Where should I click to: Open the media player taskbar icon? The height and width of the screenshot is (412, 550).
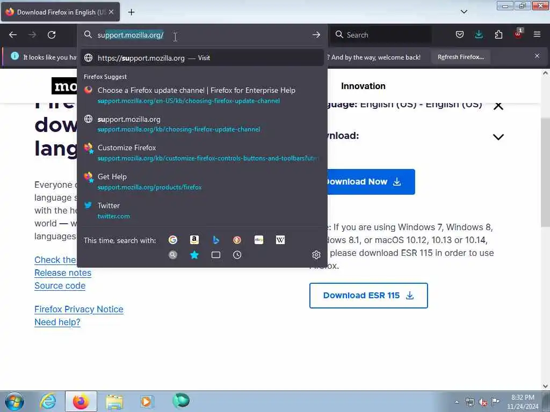click(x=147, y=401)
